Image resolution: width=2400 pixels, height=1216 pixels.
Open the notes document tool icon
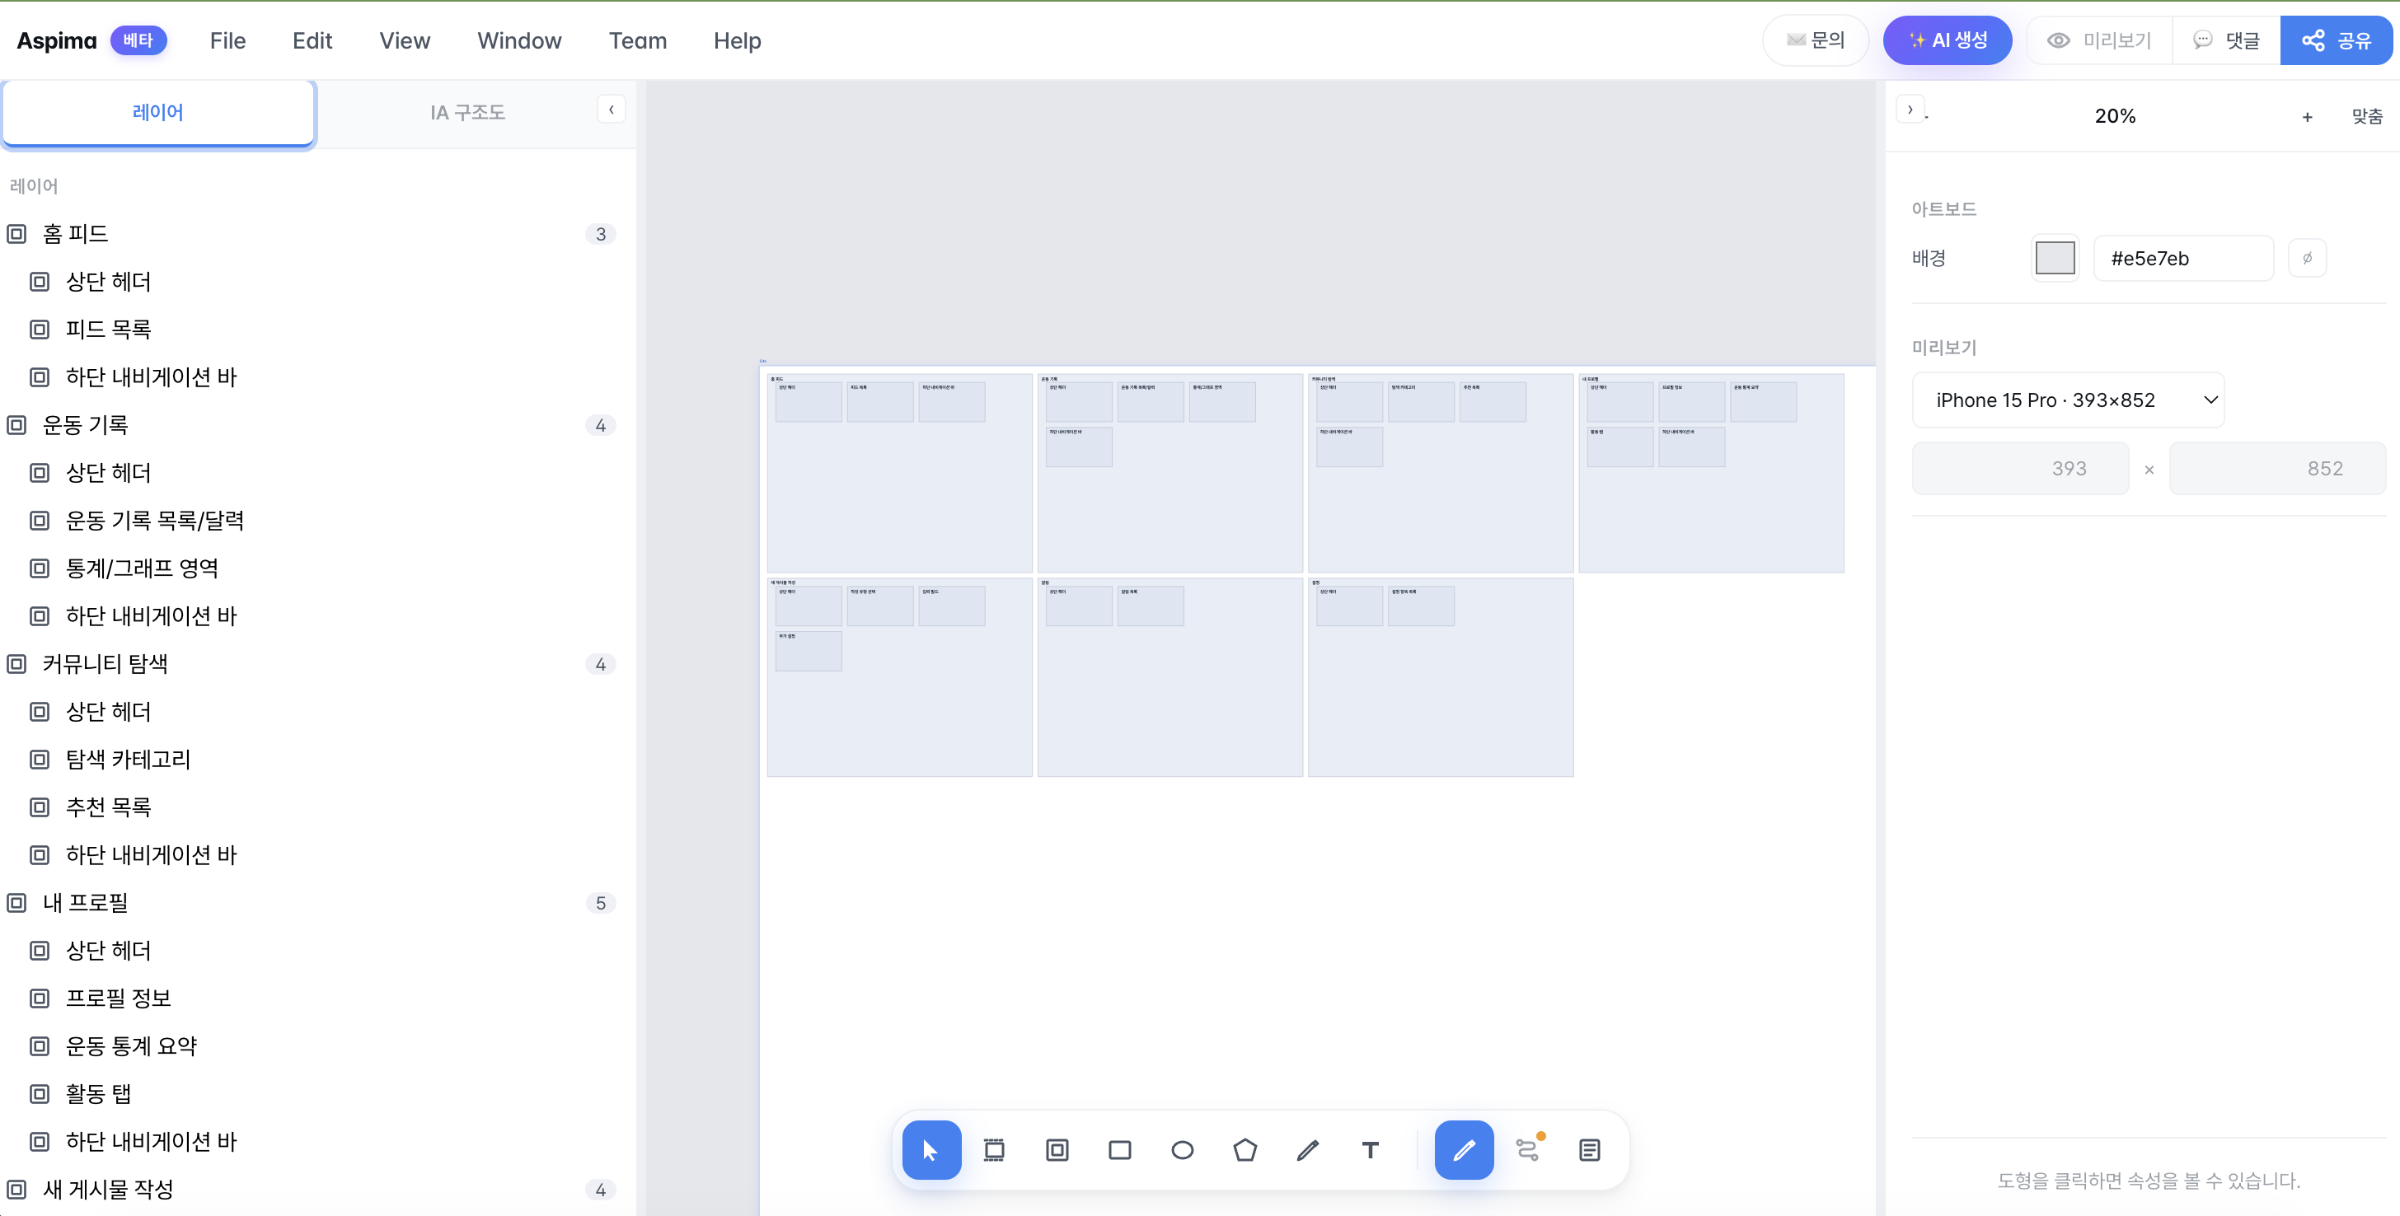tap(1590, 1150)
